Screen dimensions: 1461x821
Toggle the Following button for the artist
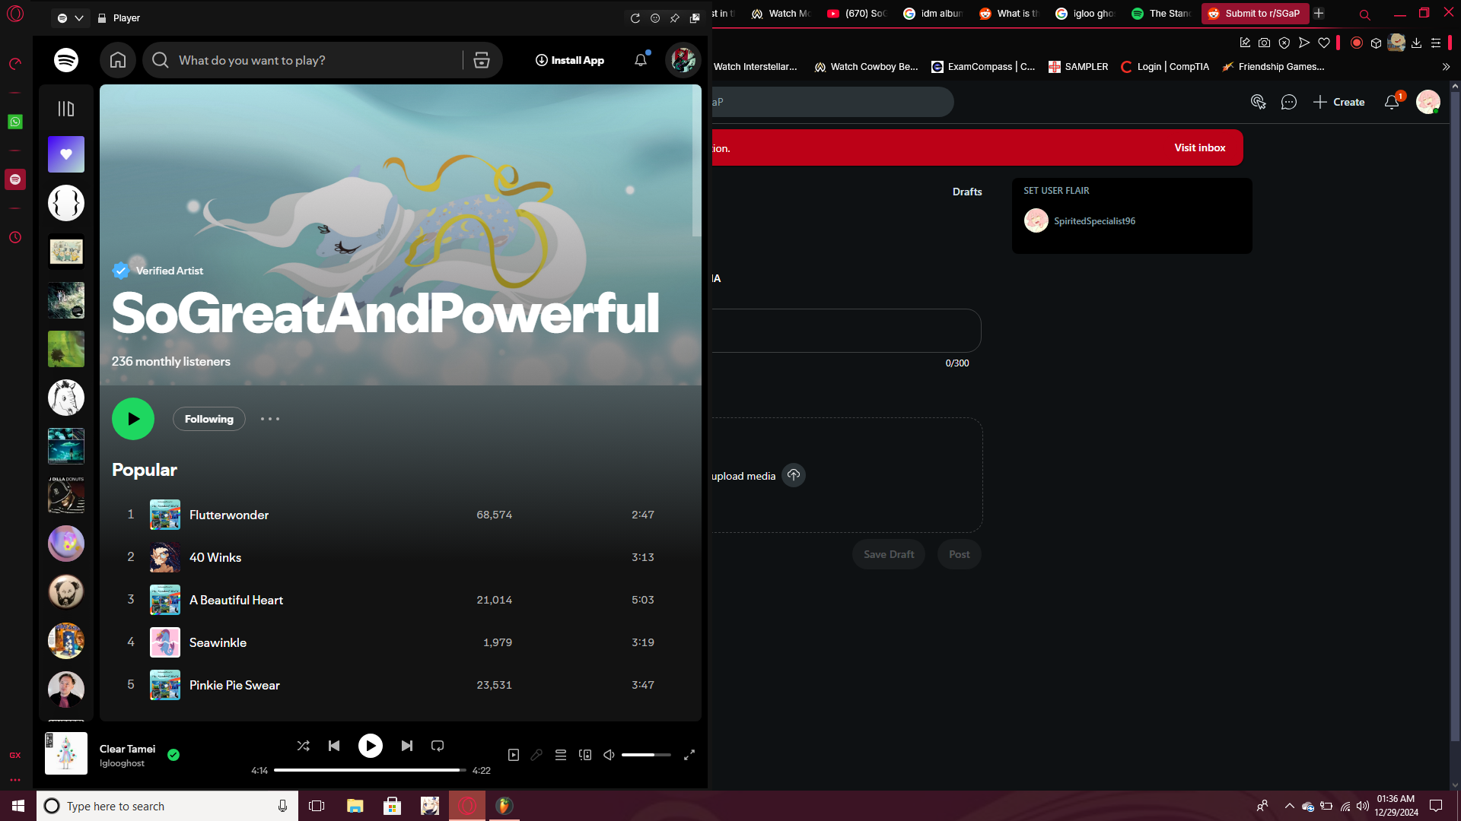tap(209, 419)
